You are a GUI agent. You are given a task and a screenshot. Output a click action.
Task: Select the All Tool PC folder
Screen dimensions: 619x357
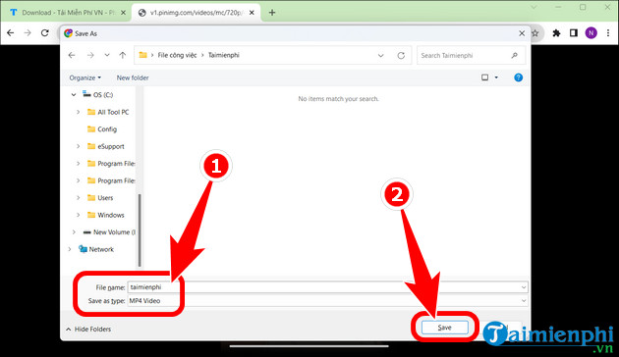[x=108, y=112]
